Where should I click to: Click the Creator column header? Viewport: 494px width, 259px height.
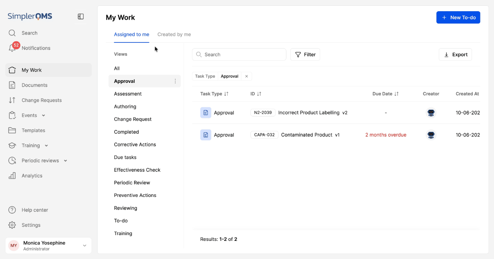tap(431, 94)
